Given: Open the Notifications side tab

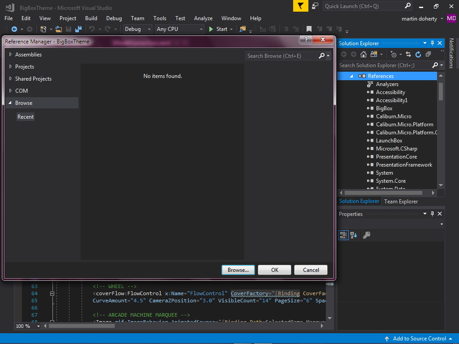Looking at the screenshot, I should click(451, 53).
